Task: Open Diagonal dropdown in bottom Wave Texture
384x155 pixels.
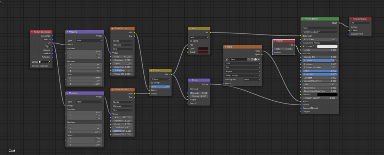Action: click(122, 106)
